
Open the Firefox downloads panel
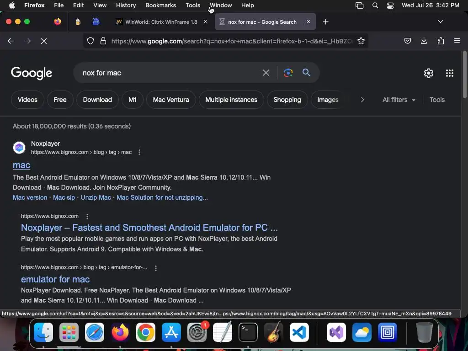[424, 41]
